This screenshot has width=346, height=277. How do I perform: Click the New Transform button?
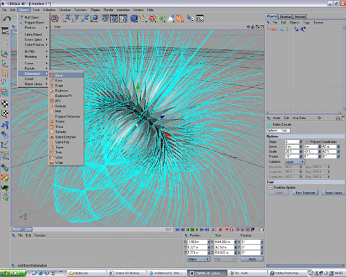coord(305,193)
